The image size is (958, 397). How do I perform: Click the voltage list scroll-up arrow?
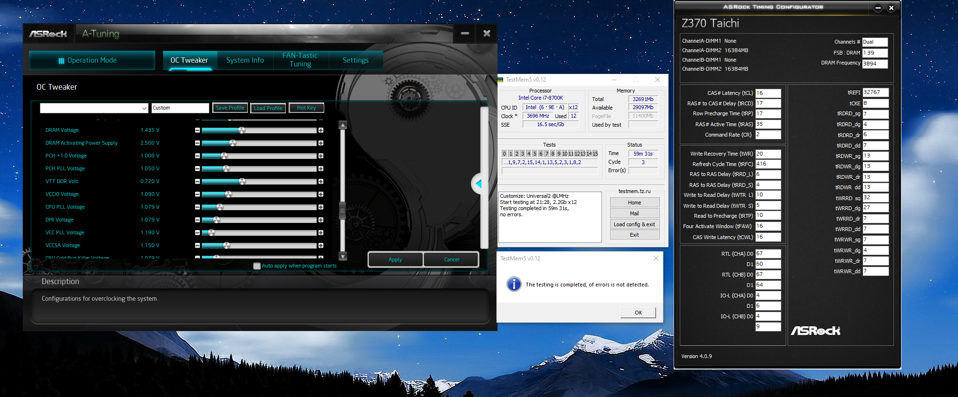pyautogui.click(x=343, y=125)
